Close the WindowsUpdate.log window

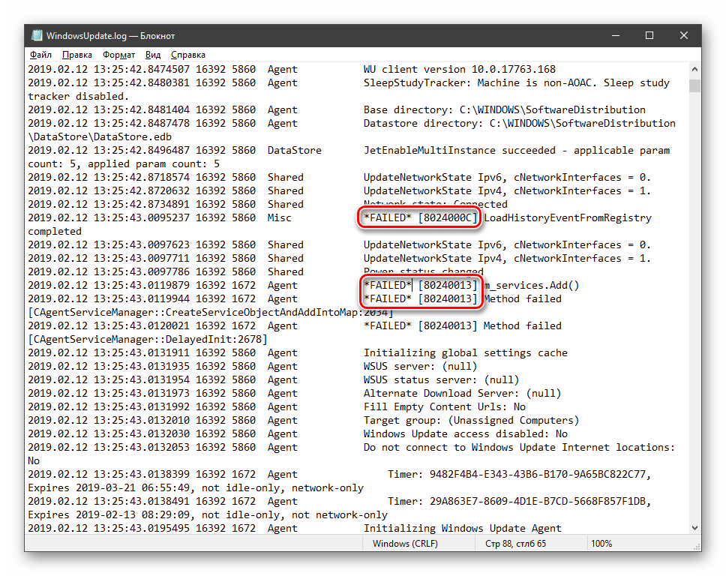point(684,36)
